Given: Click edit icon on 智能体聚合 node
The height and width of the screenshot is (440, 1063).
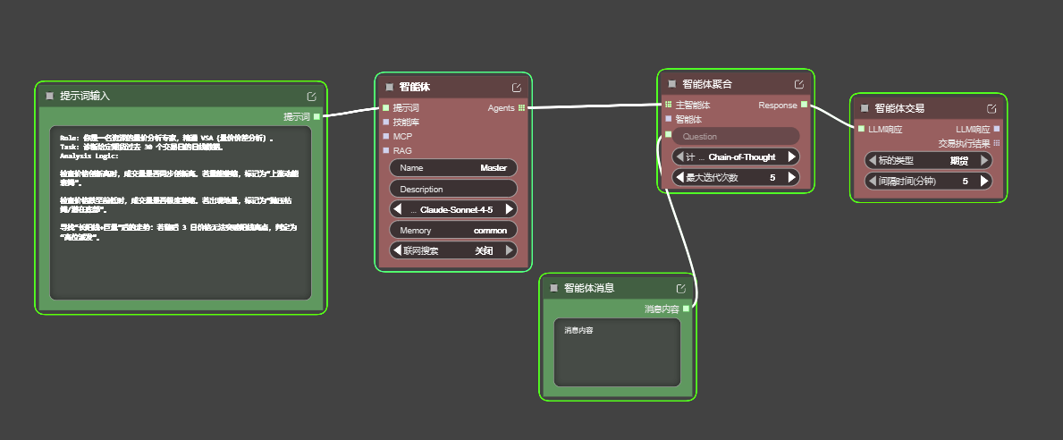Looking at the screenshot, I should [x=799, y=85].
